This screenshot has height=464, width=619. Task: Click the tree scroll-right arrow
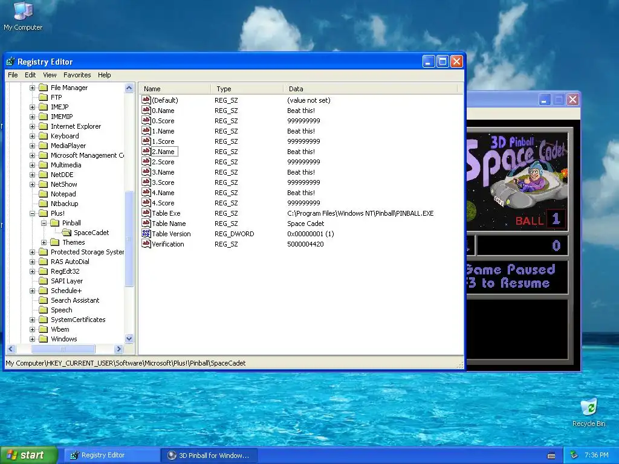[118, 349]
